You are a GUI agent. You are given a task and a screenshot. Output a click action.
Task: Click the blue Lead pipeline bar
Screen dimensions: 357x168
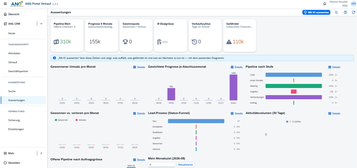pyautogui.click(x=294, y=75)
